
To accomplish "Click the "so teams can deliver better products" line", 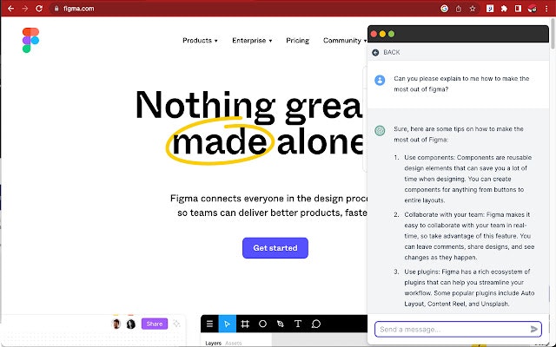I will click(x=272, y=213).
